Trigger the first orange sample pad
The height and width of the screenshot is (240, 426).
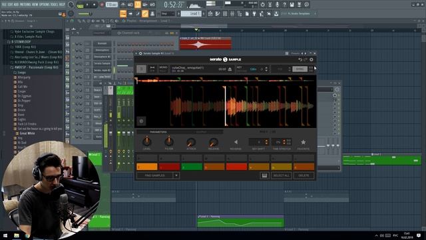(x=146, y=167)
